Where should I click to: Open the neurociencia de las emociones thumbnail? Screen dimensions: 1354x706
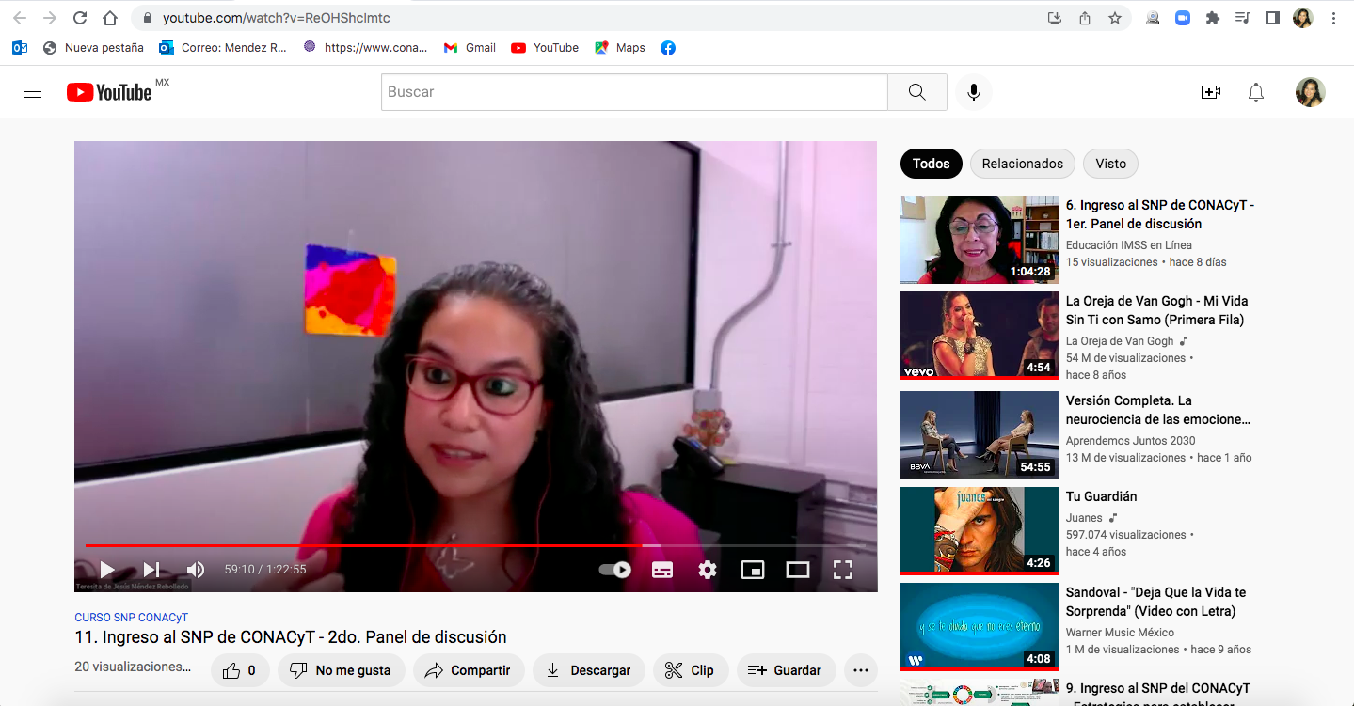(980, 435)
